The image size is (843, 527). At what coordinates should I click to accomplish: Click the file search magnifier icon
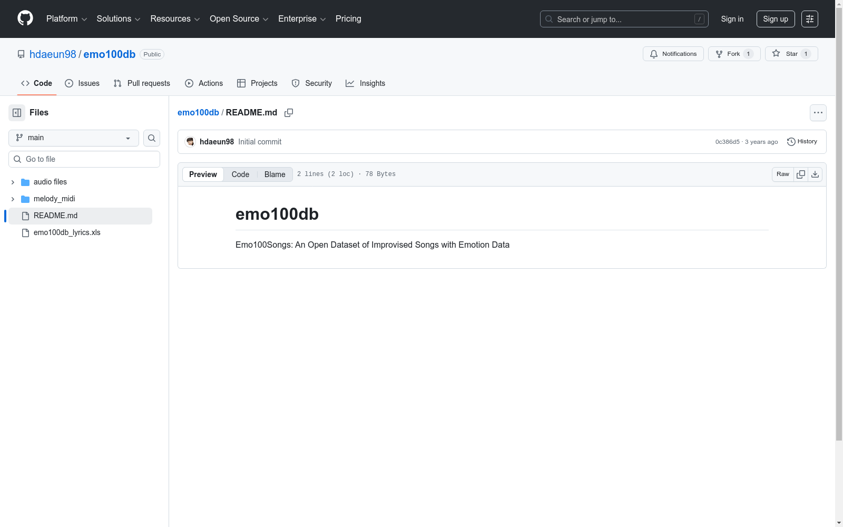click(152, 138)
